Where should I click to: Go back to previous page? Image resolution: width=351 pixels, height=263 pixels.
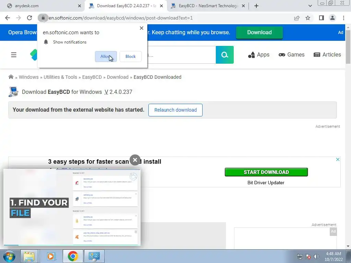click(8, 18)
